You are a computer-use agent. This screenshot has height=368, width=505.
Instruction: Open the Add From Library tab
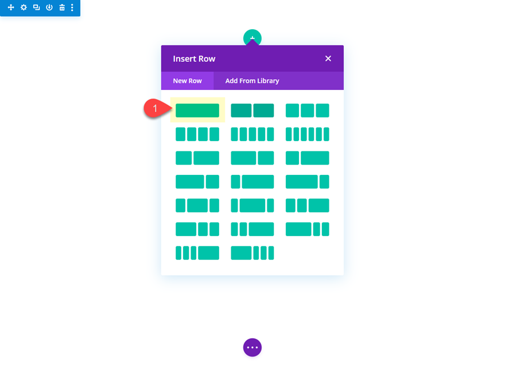point(252,81)
